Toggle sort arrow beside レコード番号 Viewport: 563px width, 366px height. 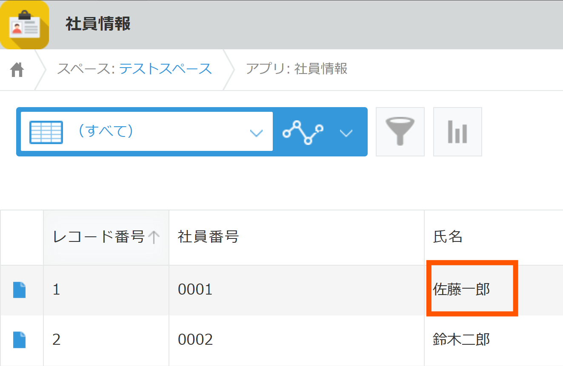(154, 237)
